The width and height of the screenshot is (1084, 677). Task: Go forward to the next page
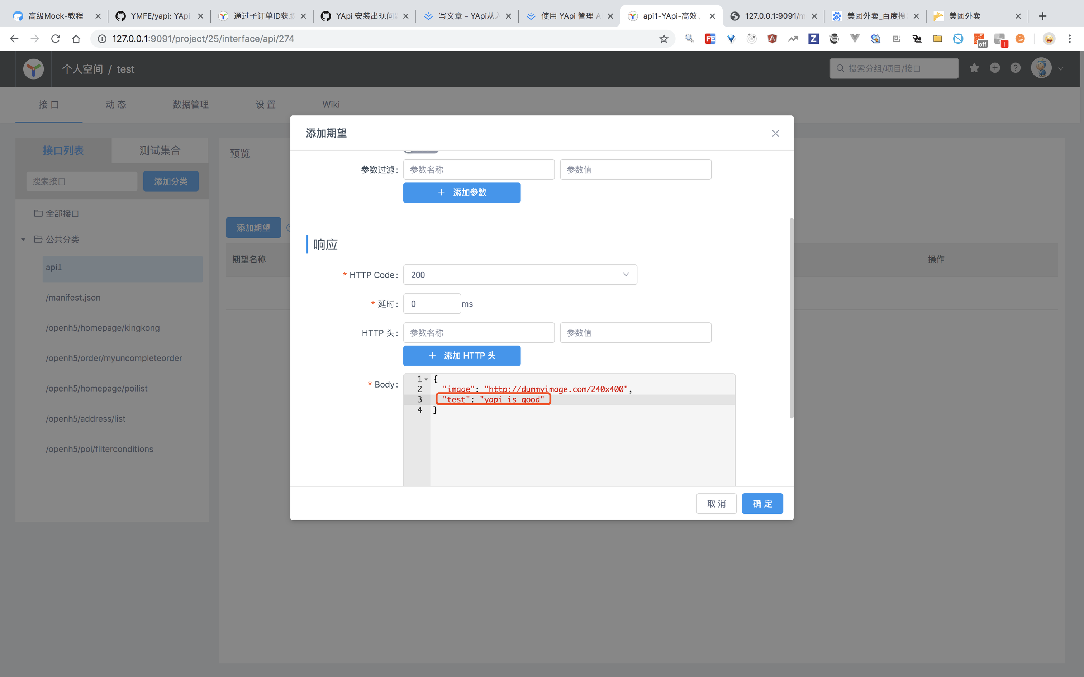click(x=34, y=39)
